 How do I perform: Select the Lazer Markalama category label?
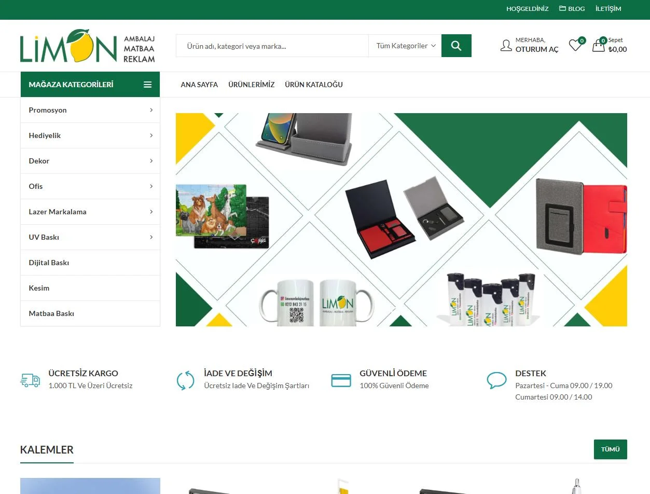[58, 212]
